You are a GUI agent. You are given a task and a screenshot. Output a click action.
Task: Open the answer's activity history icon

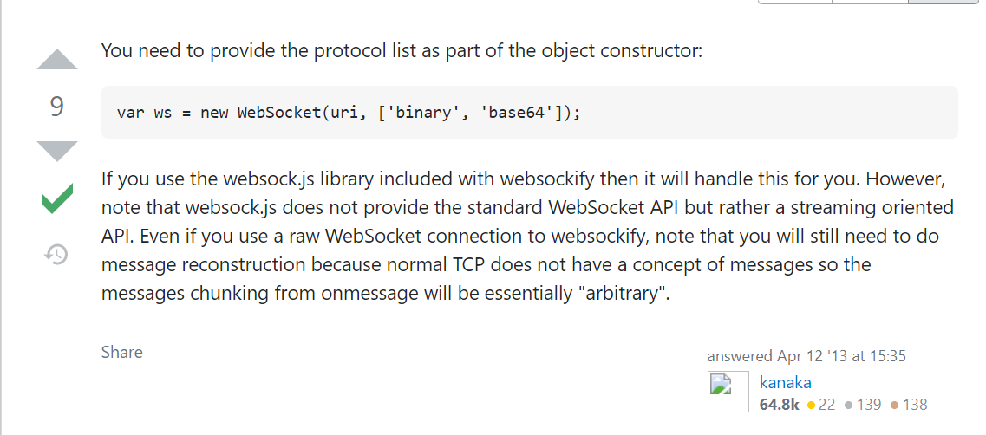56,254
